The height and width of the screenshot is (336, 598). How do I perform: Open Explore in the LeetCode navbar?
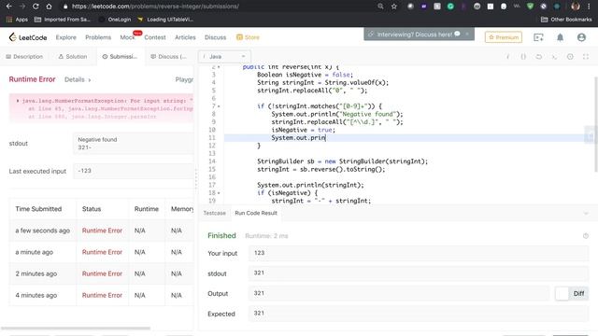tap(66, 37)
